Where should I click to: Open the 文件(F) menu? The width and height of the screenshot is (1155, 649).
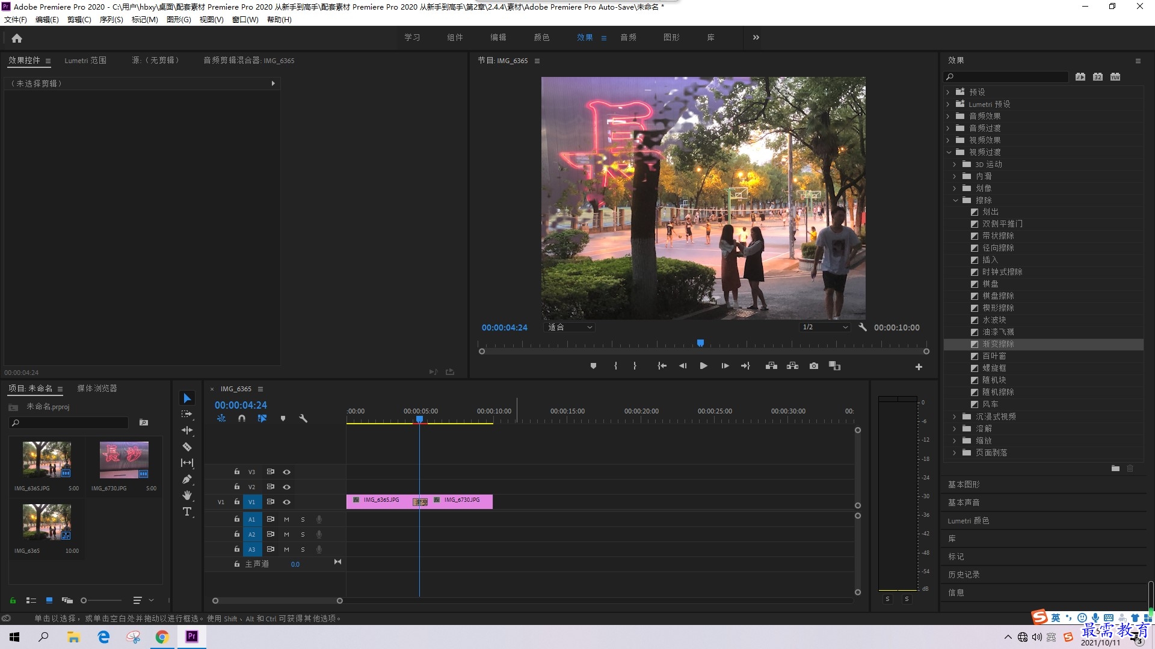point(16,19)
